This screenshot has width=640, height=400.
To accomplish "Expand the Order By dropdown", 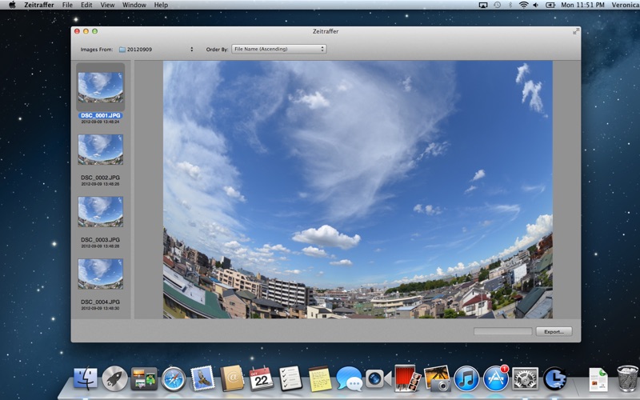I will click(278, 50).
